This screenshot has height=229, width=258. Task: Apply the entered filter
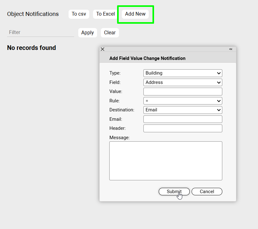coord(87,33)
